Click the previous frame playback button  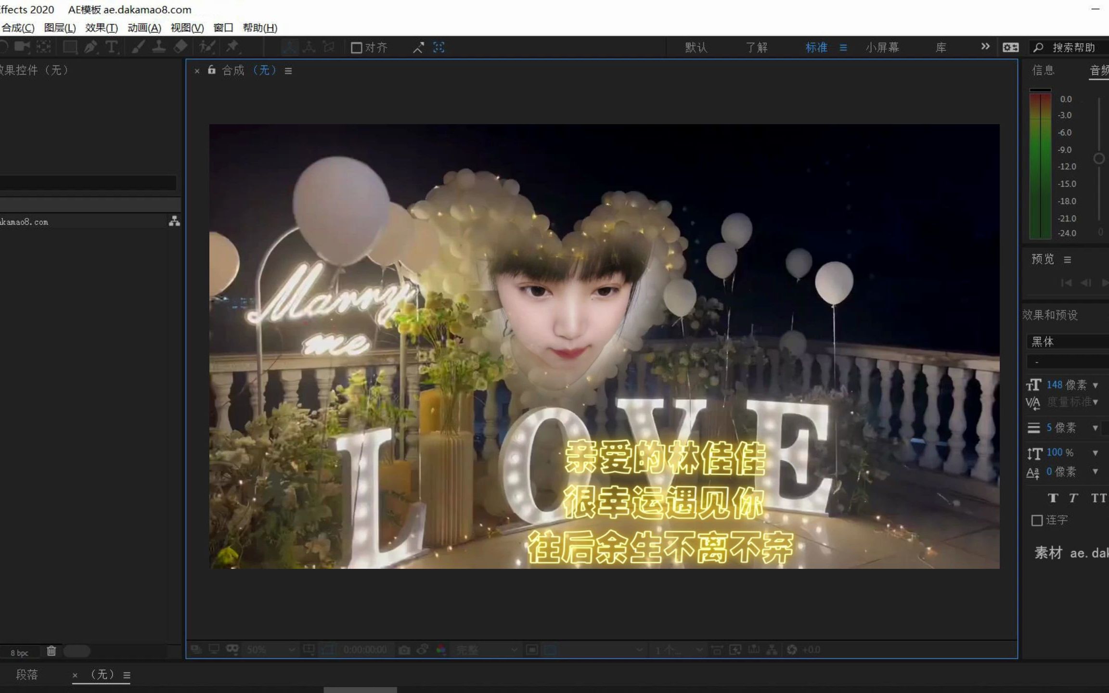[x=1086, y=283]
